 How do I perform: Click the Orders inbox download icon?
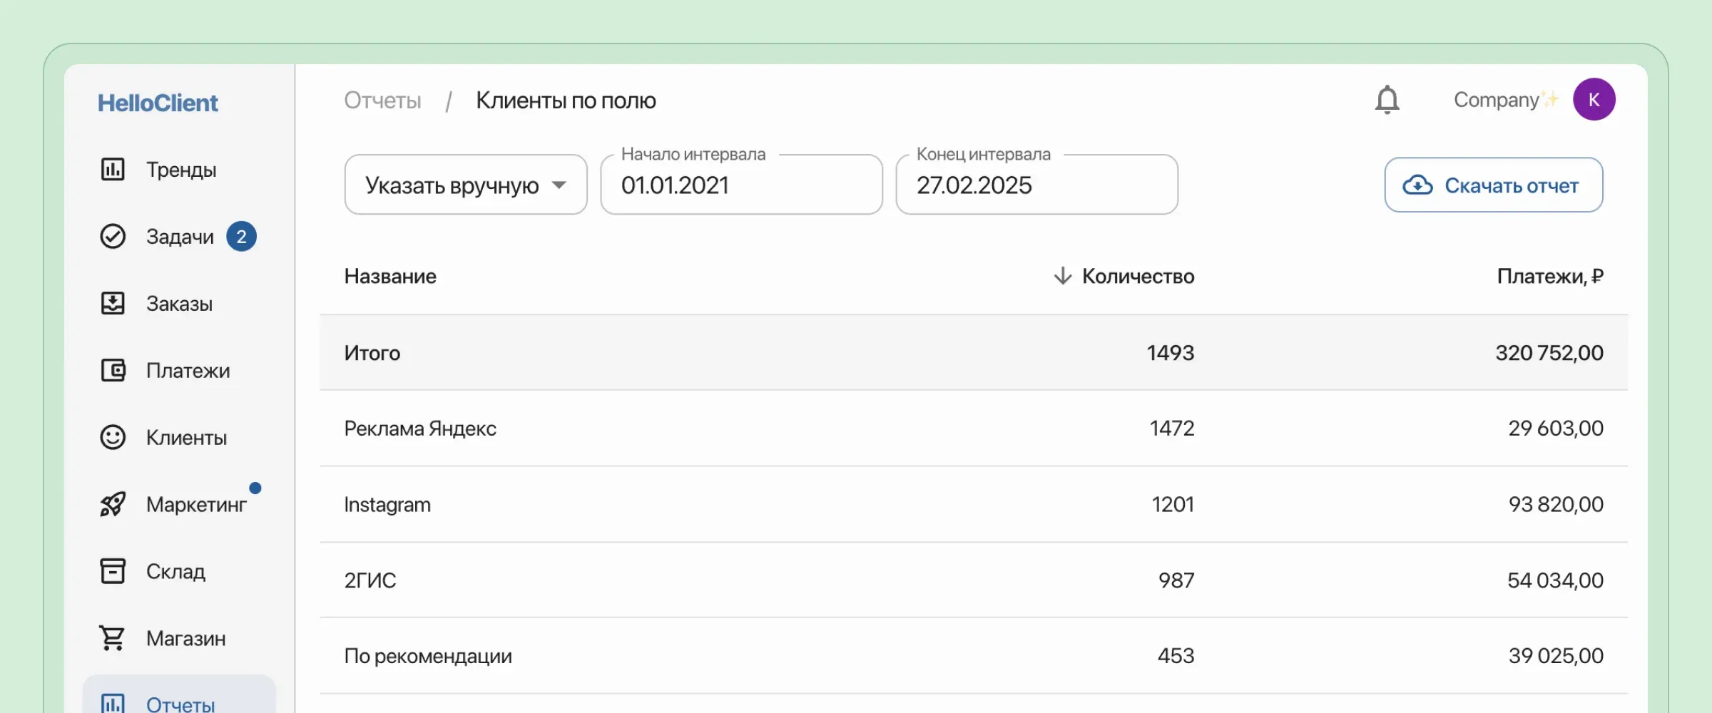pyautogui.click(x=113, y=304)
